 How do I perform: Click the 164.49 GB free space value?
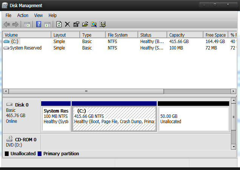(x=215, y=42)
